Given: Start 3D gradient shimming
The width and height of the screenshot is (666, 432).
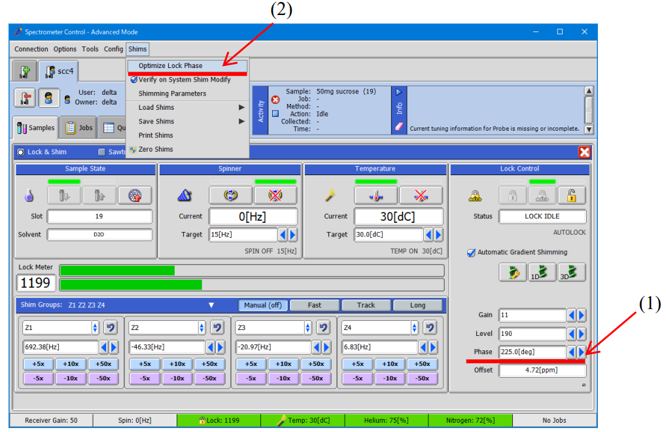Looking at the screenshot, I should (x=570, y=272).
